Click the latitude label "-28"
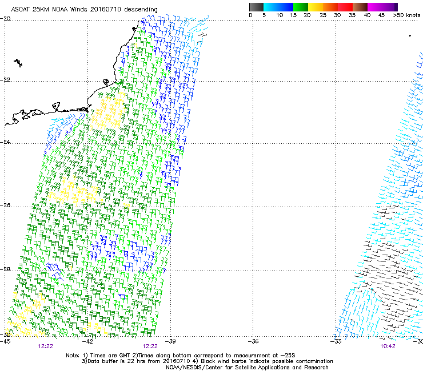 point(5,269)
